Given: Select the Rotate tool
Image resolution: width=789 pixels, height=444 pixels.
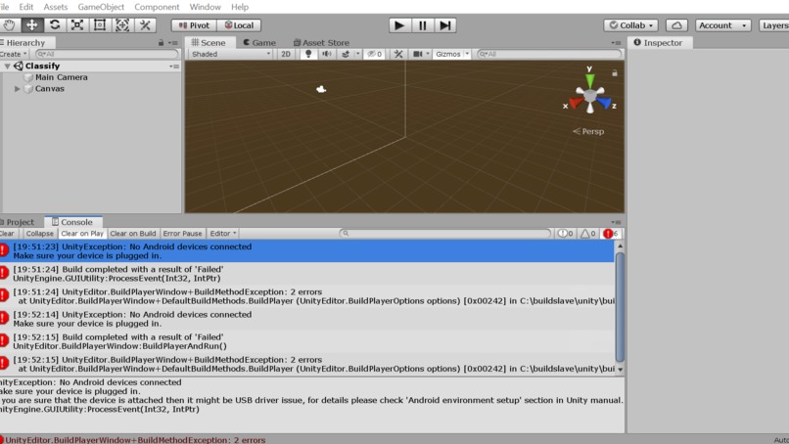Looking at the screenshot, I should pos(55,25).
